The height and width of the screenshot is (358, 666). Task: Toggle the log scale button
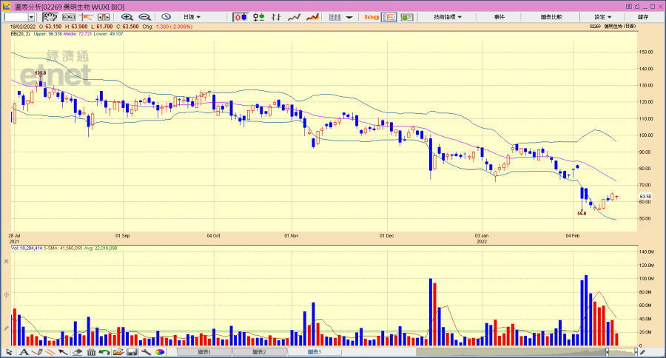pos(371,17)
